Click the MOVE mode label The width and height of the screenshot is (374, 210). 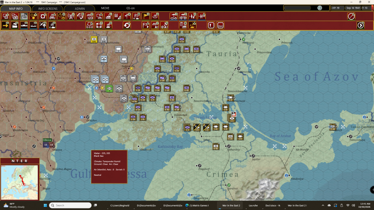point(105,8)
